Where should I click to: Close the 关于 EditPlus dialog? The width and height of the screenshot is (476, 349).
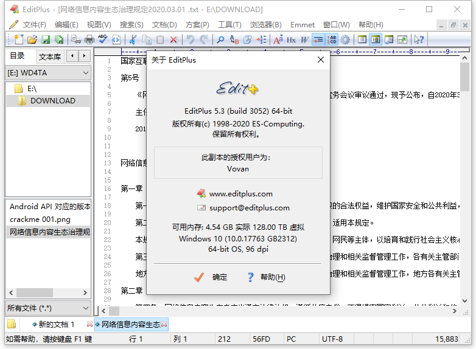tap(321, 60)
